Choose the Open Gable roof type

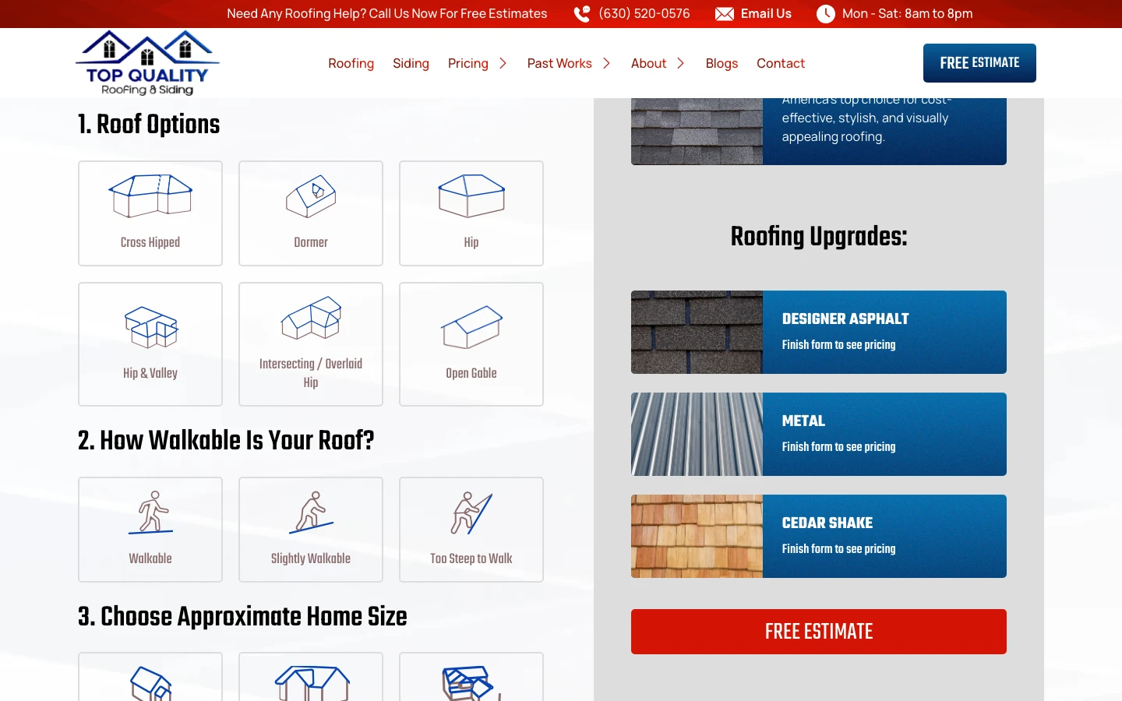coord(471,343)
